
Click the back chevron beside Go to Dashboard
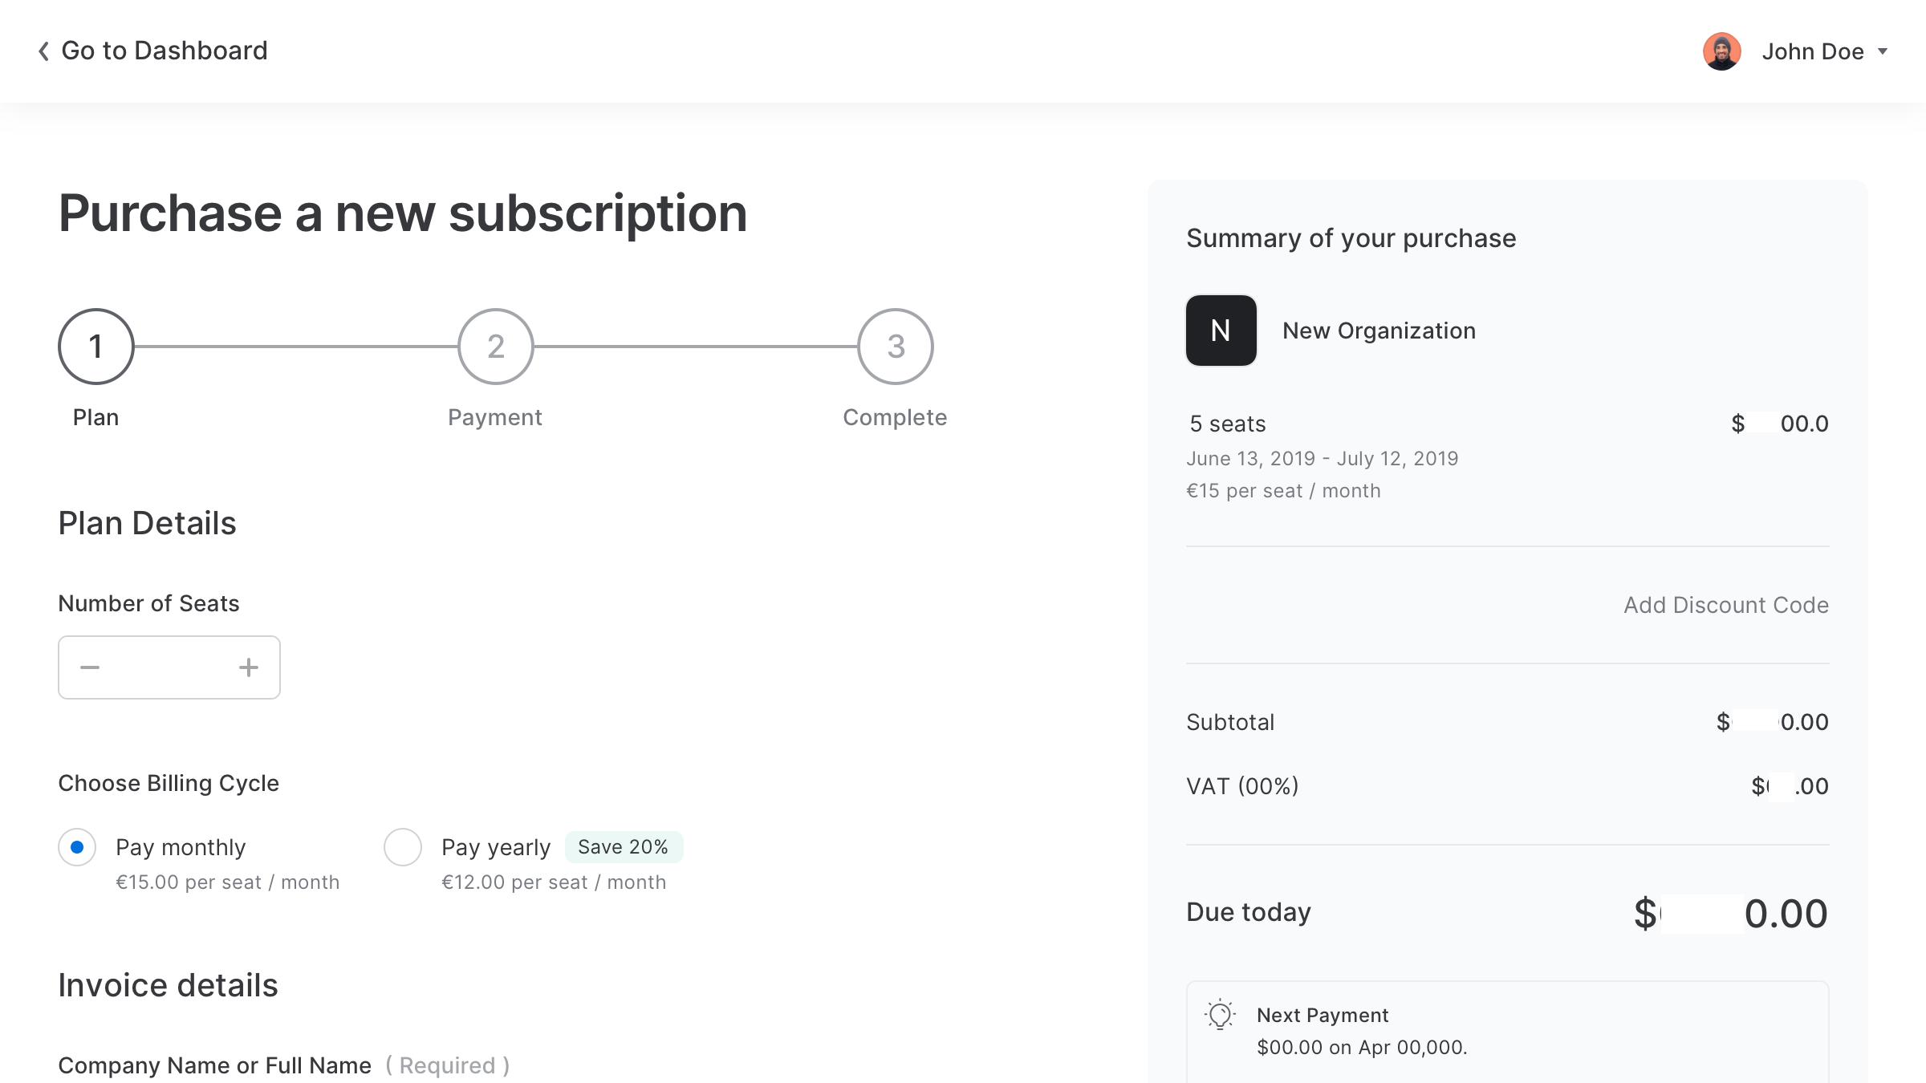(43, 51)
